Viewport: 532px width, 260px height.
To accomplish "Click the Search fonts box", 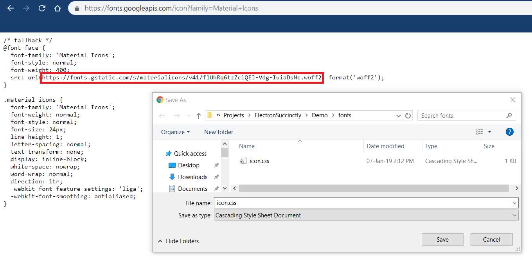I will [x=466, y=115].
